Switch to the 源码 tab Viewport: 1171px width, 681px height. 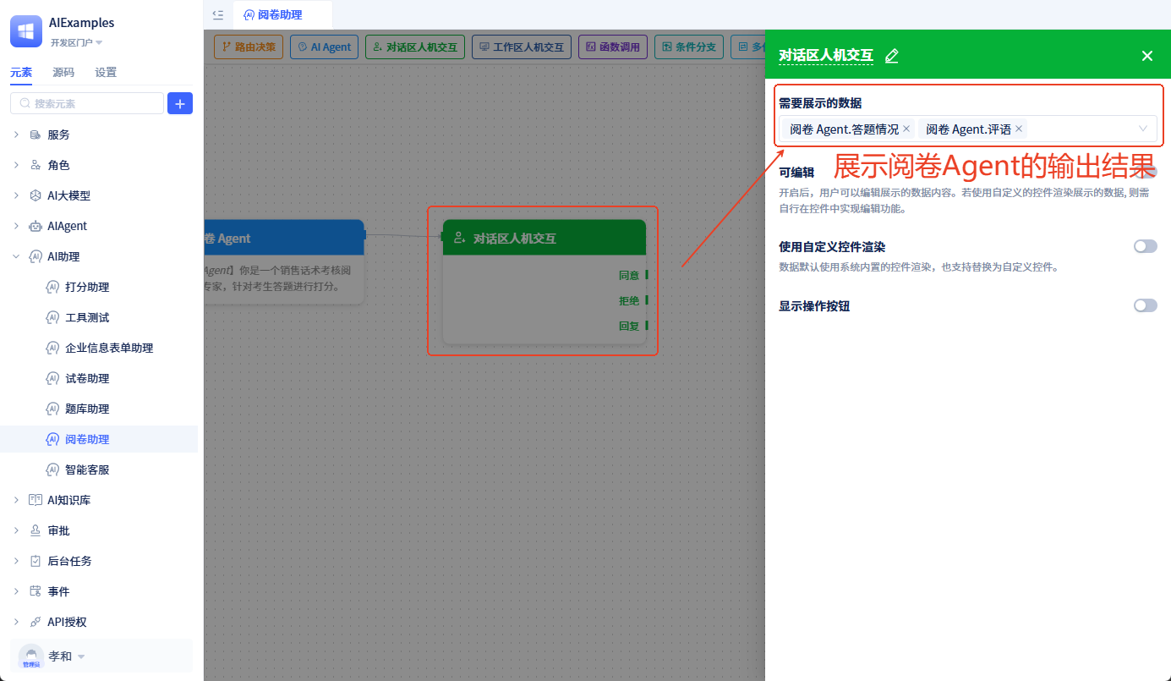click(x=63, y=73)
